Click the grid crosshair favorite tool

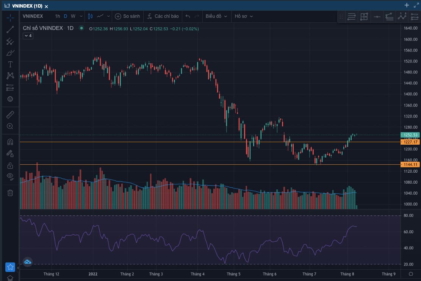pyautogui.click(x=364, y=17)
